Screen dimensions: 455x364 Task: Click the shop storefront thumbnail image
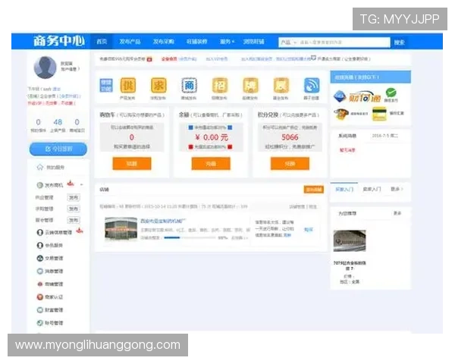tap(124, 229)
